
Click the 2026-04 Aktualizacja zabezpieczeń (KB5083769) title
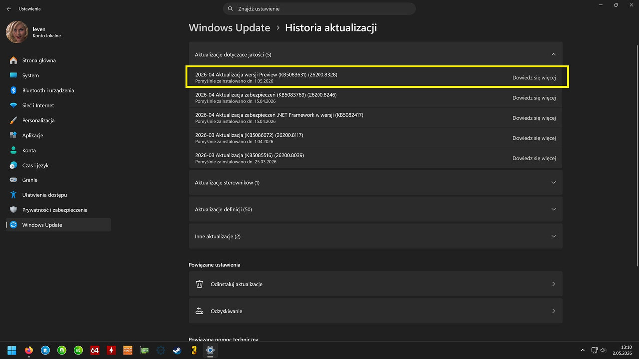pyautogui.click(x=266, y=95)
